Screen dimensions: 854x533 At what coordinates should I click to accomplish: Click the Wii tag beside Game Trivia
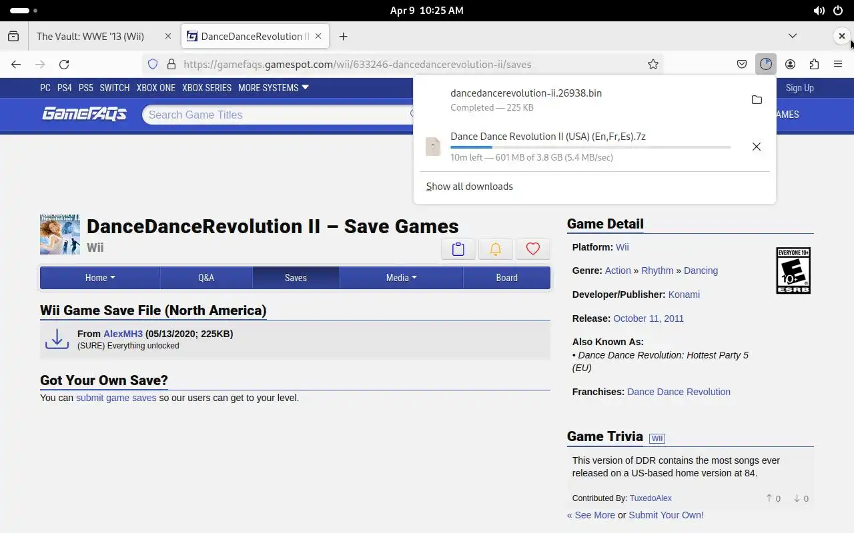pyautogui.click(x=657, y=438)
